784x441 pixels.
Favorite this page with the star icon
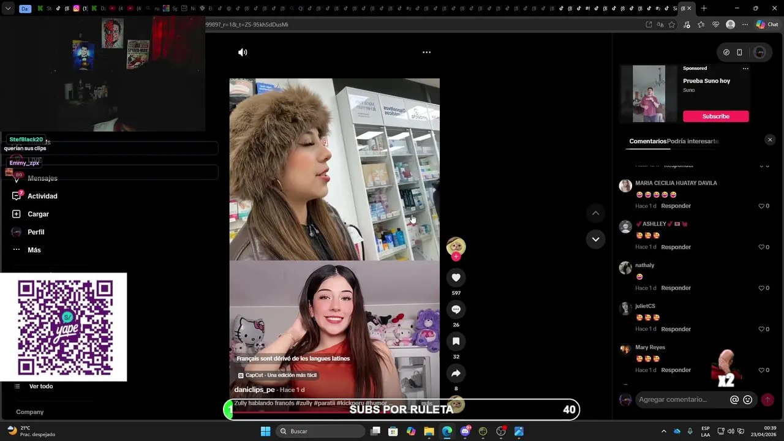(x=672, y=24)
